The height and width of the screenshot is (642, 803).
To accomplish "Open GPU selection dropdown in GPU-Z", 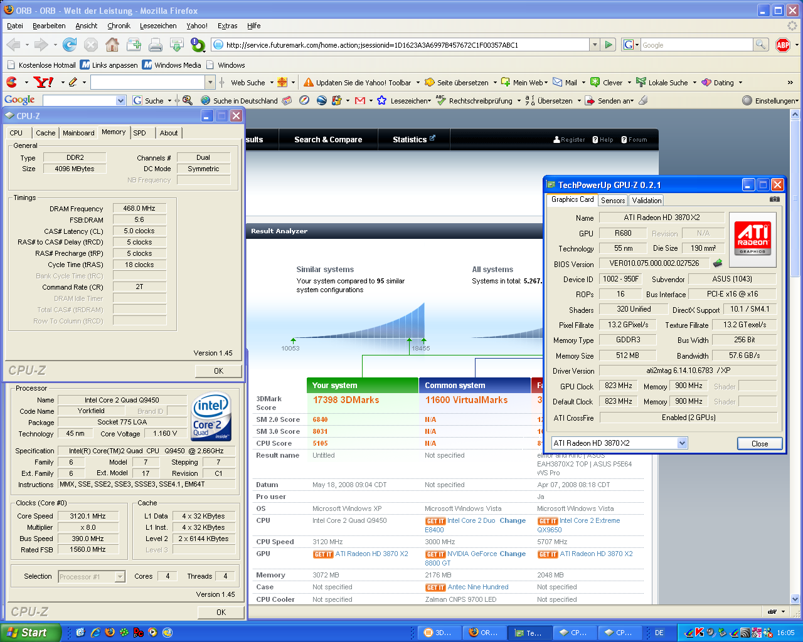I will tap(683, 443).
